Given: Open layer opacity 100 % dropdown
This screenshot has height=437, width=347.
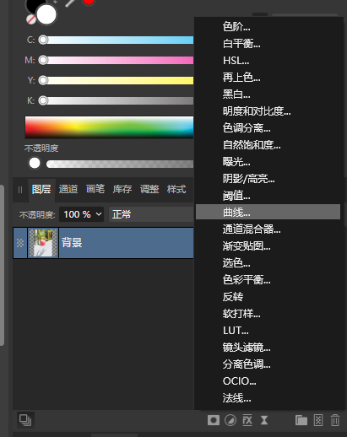Looking at the screenshot, I should (x=82, y=214).
